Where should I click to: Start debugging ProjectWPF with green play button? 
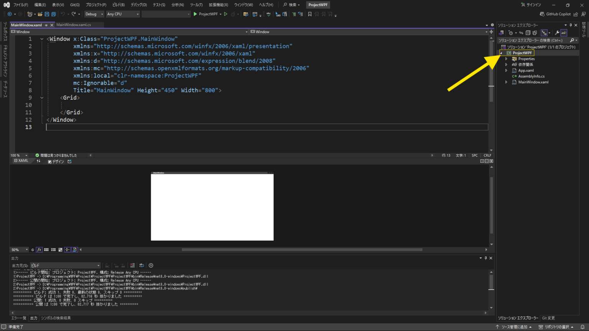click(195, 14)
